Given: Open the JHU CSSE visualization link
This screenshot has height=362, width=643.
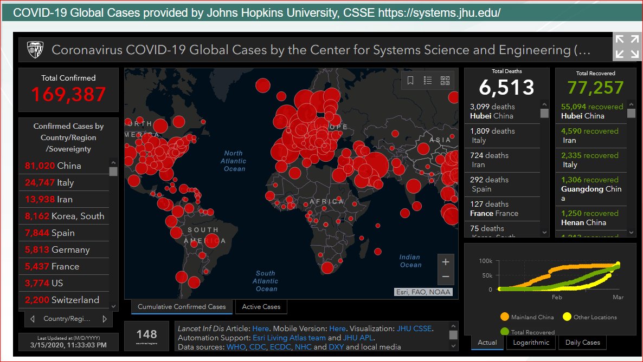Looking at the screenshot, I should pos(414,328).
